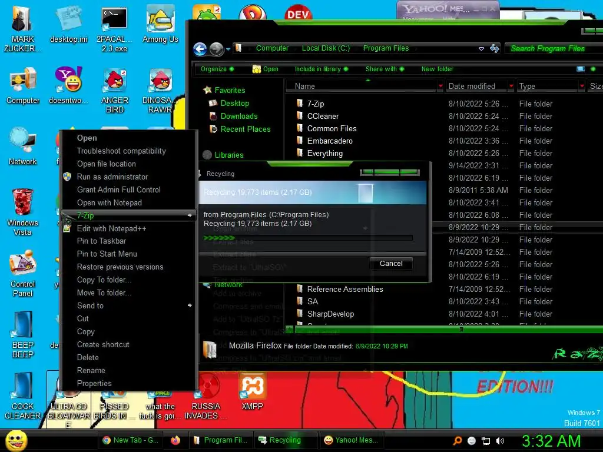Open Firefox from the taskbar
The height and width of the screenshot is (452, 603).
(175, 440)
